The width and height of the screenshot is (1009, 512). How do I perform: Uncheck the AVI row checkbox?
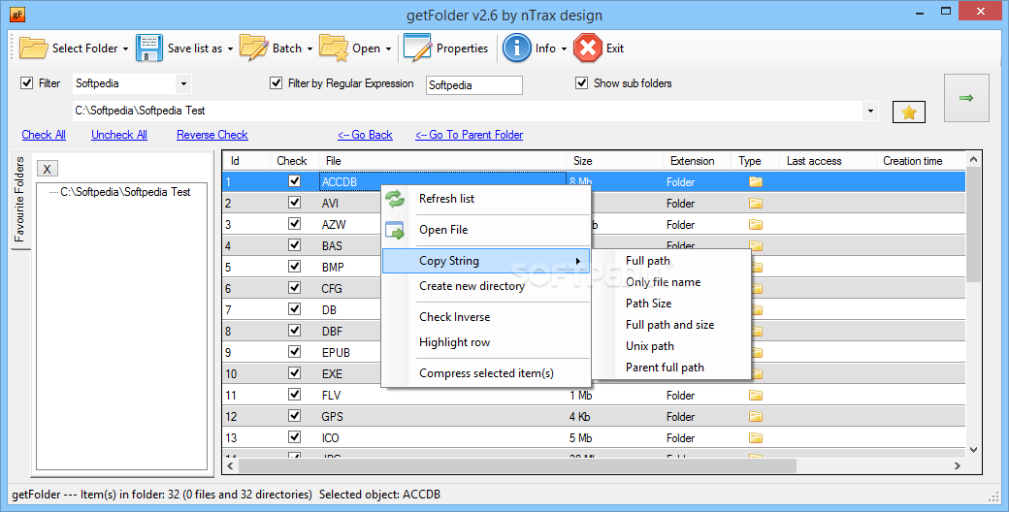point(294,203)
